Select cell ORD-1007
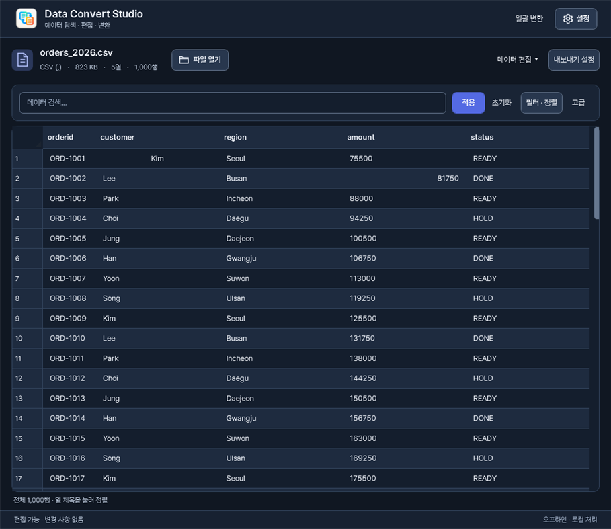The width and height of the screenshot is (611, 529). [69, 278]
